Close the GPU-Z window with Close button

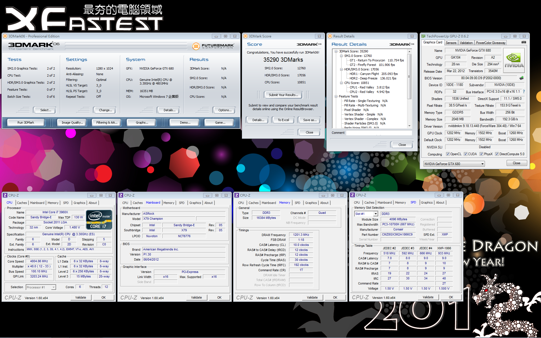click(x=516, y=163)
